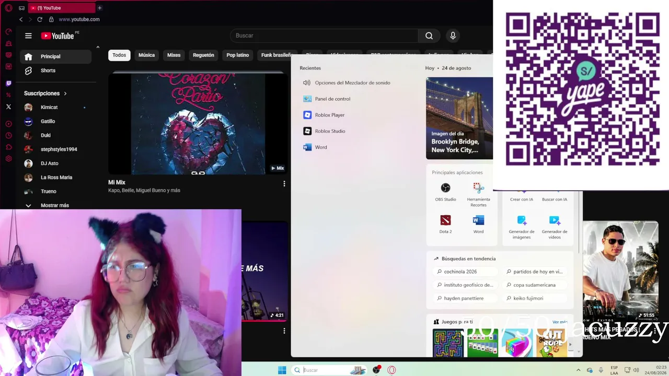Launch Dota 2 from top apps

click(445, 224)
